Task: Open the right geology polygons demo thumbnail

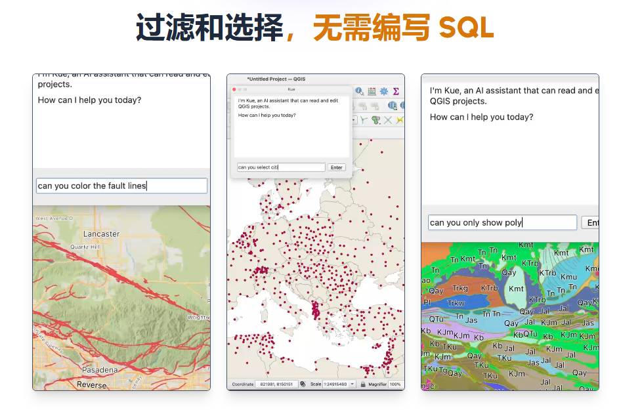Action: click(510, 232)
